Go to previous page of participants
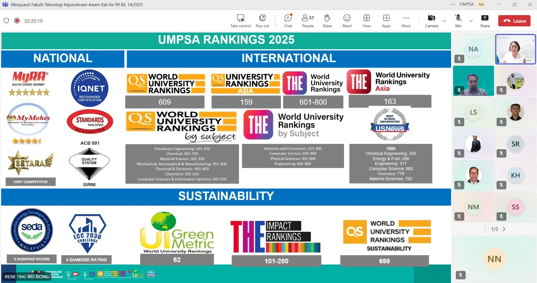The image size is (537, 283). click(485, 229)
